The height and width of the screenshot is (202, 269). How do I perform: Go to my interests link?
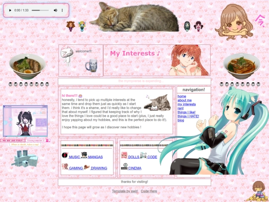(x=187, y=104)
